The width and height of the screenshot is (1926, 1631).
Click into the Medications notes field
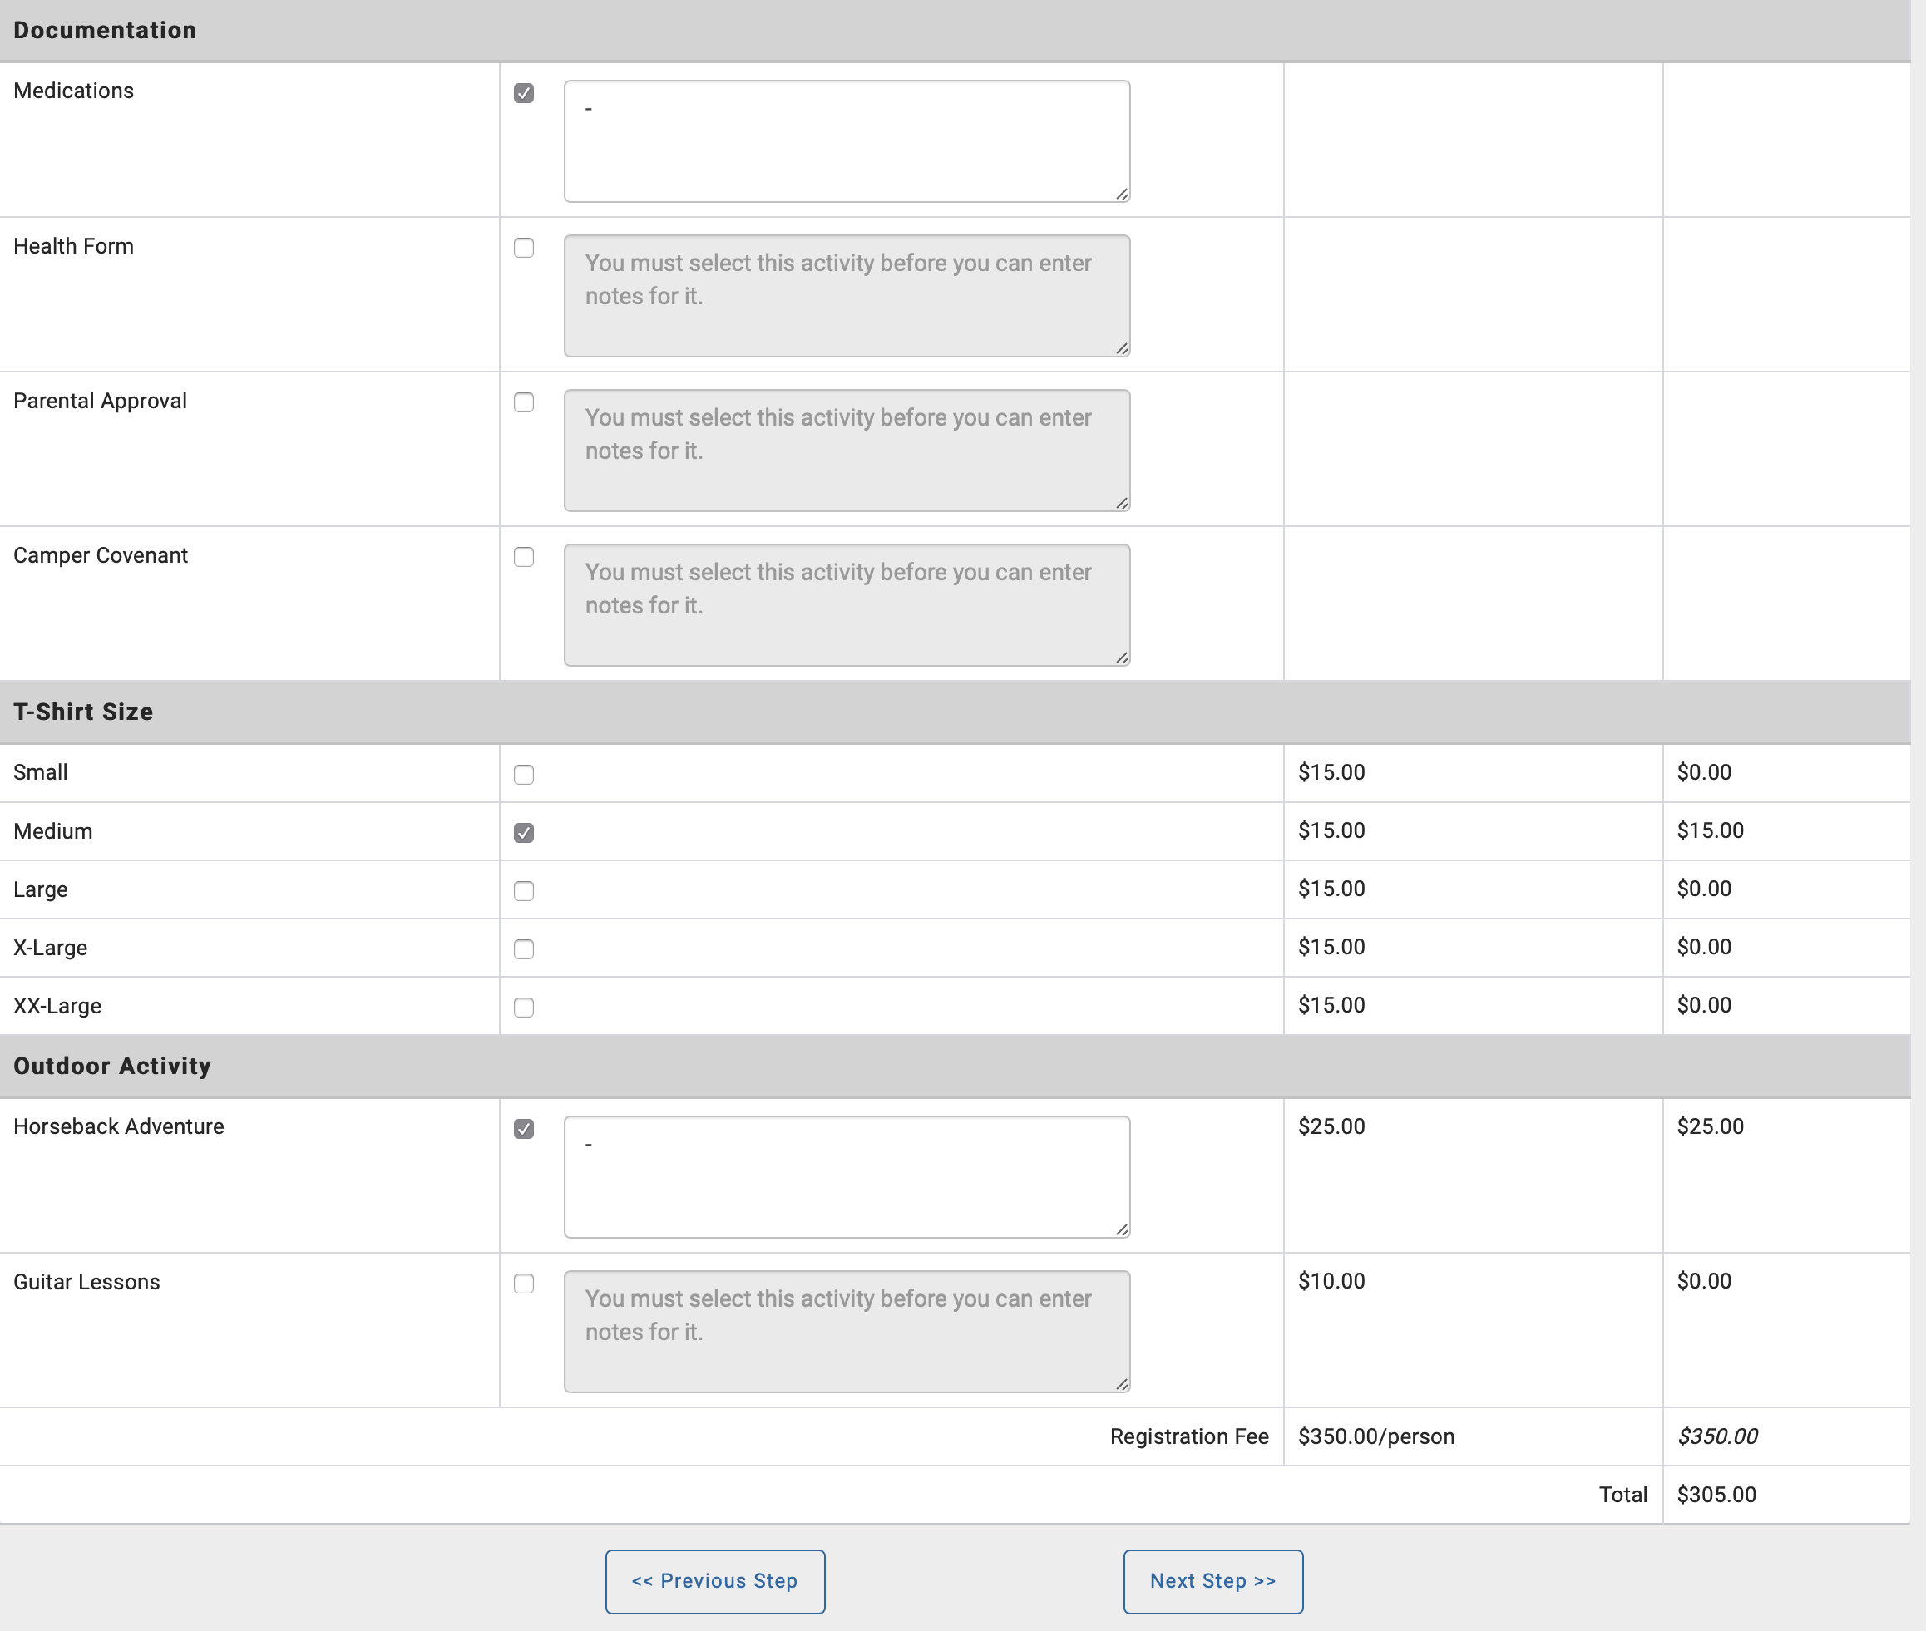847,141
